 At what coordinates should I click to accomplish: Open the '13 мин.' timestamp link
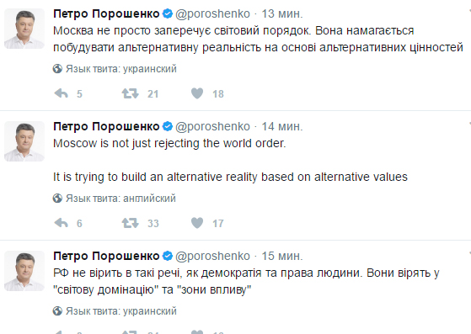click(282, 13)
